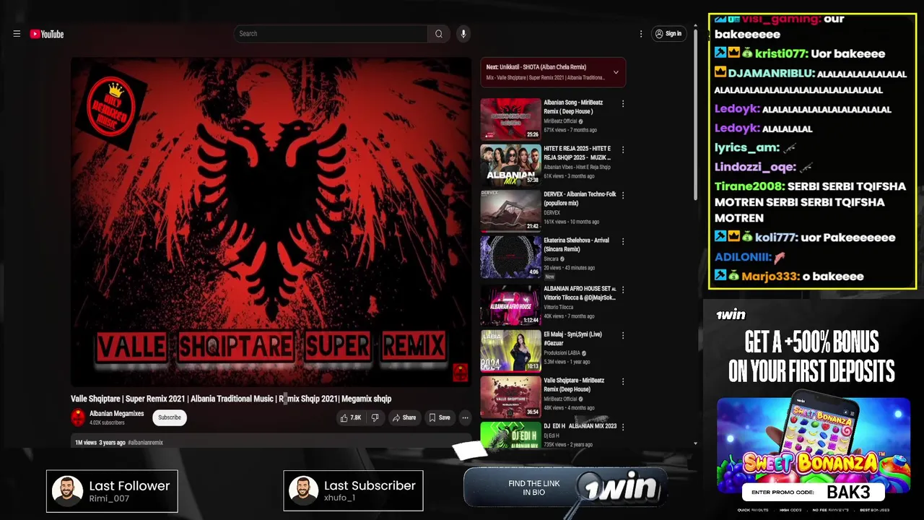Click the main video player artwork
The height and width of the screenshot is (520, 924).
coord(271,222)
